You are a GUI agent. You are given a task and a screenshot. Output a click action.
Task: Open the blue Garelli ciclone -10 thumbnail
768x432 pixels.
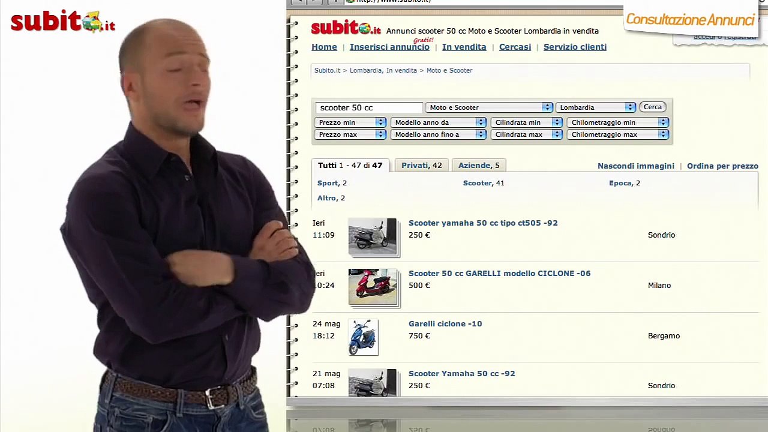pyautogui.click(x=363, y=337)
